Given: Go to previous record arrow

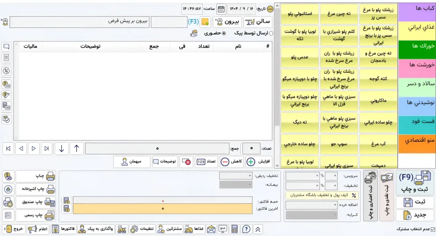Looking at the screenshot, I should (21, 149).
